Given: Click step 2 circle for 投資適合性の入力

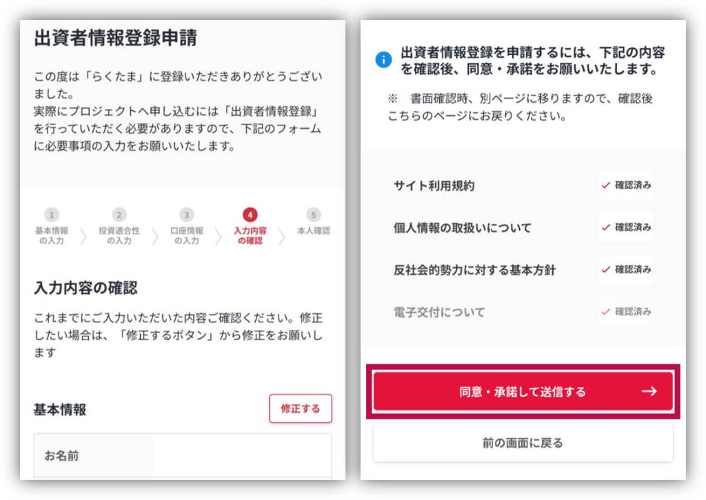Looking at the screenshot, I should pyautogui.click(x=119, y=215).
